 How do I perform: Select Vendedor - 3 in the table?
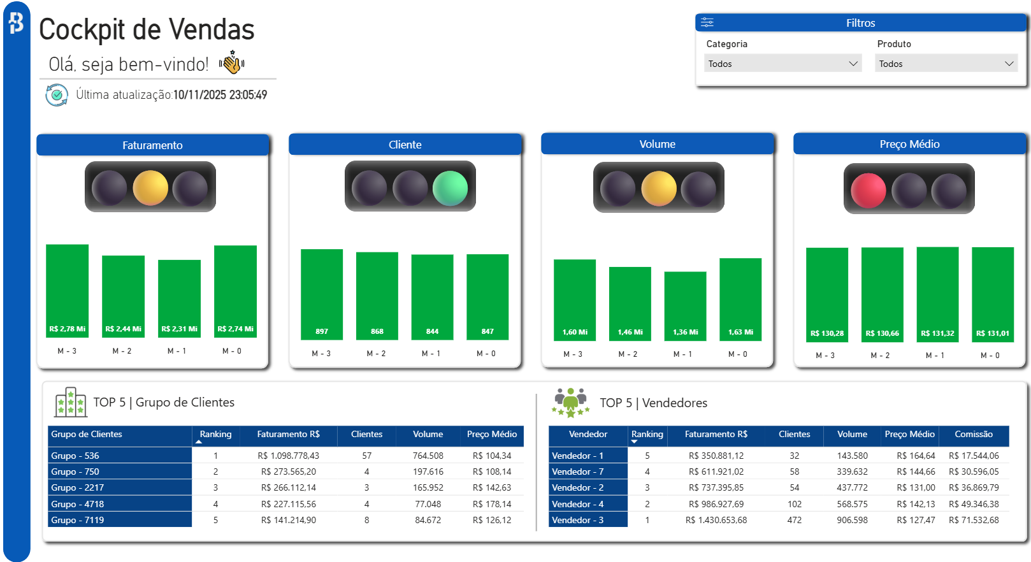point(588,520)
